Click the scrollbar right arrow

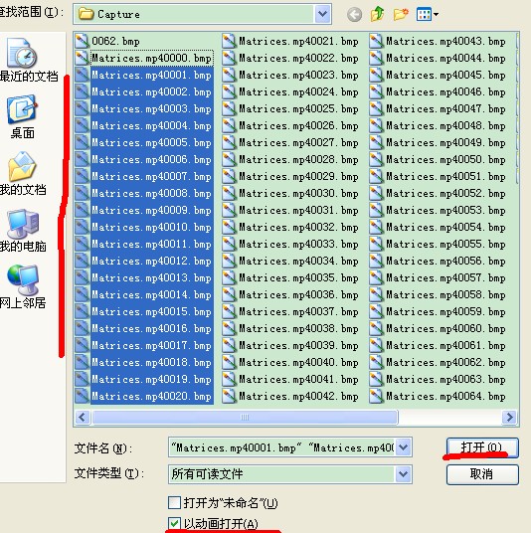[x=509, y=417]
